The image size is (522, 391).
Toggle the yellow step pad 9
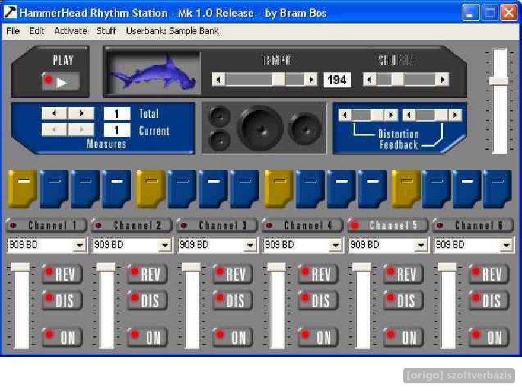pyautogui.click(x=279, y=189)
